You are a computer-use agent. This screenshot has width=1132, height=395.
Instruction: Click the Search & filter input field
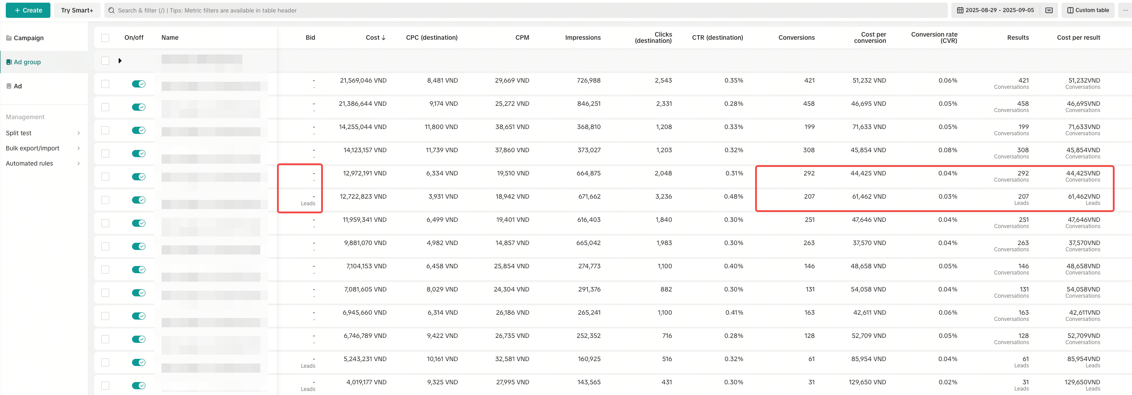tap(526, 10)
